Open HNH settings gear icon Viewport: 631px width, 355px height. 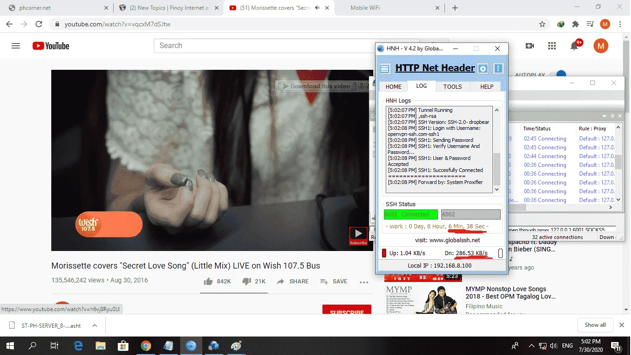(x=483, y=69)
